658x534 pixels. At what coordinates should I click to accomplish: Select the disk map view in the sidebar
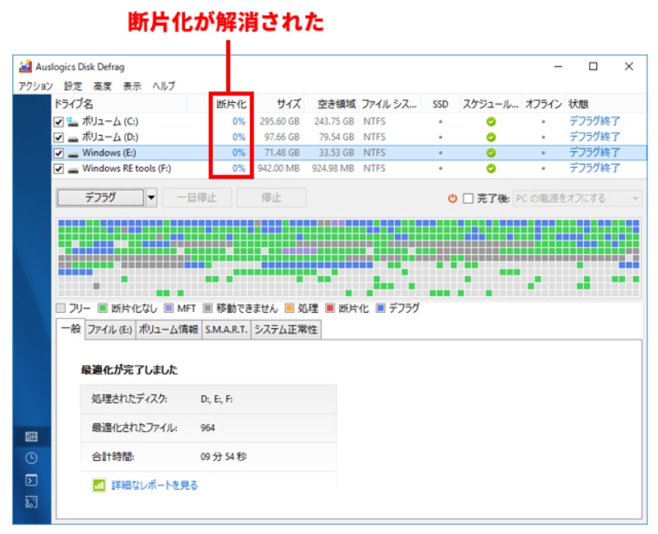coord(31,434)
